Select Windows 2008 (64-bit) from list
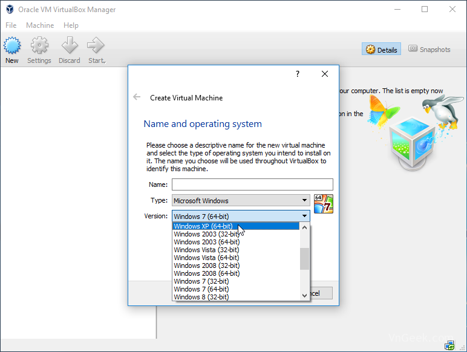The width and height of the screenshot is (467, 352). (x=236, y=273)
